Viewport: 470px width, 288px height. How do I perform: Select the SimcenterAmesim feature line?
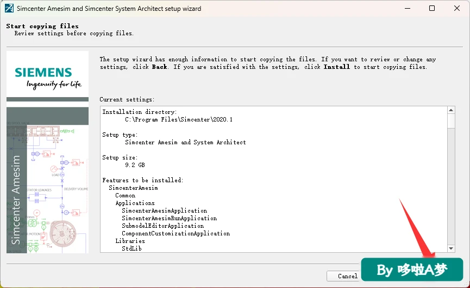coord(133,188)
